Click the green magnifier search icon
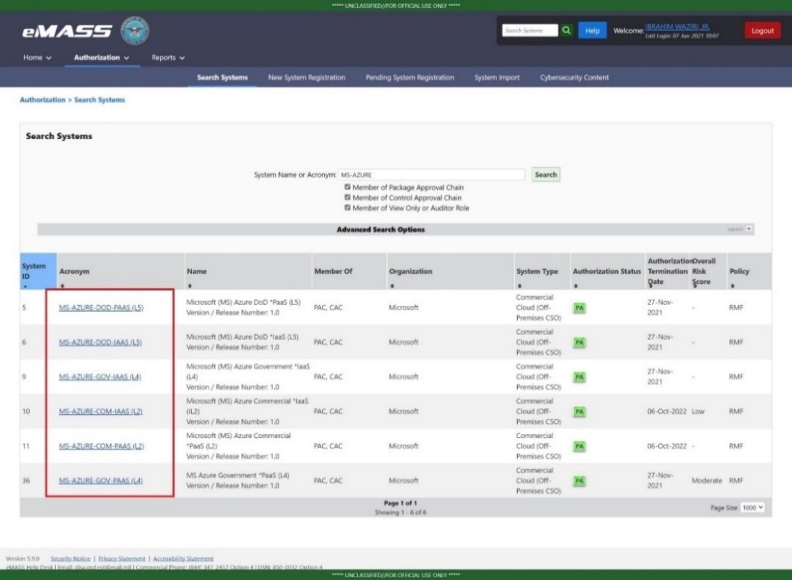 (566, 30)
